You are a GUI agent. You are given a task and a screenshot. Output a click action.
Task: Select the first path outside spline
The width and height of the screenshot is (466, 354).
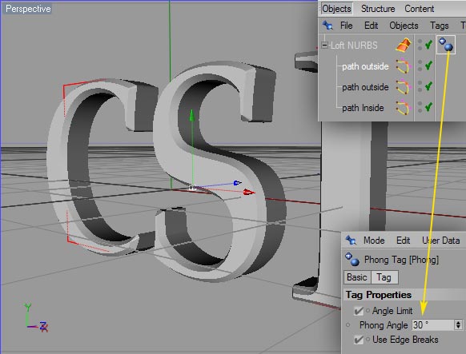click(365, 66)
